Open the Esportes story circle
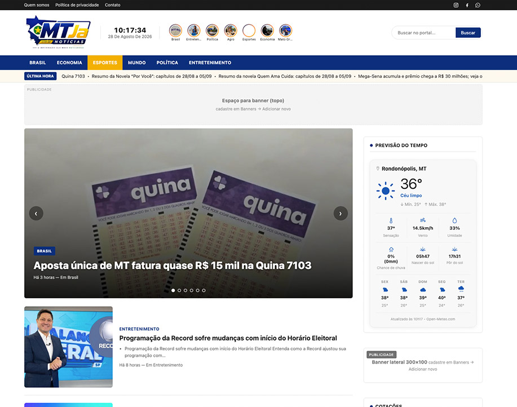 click(249, 30)
